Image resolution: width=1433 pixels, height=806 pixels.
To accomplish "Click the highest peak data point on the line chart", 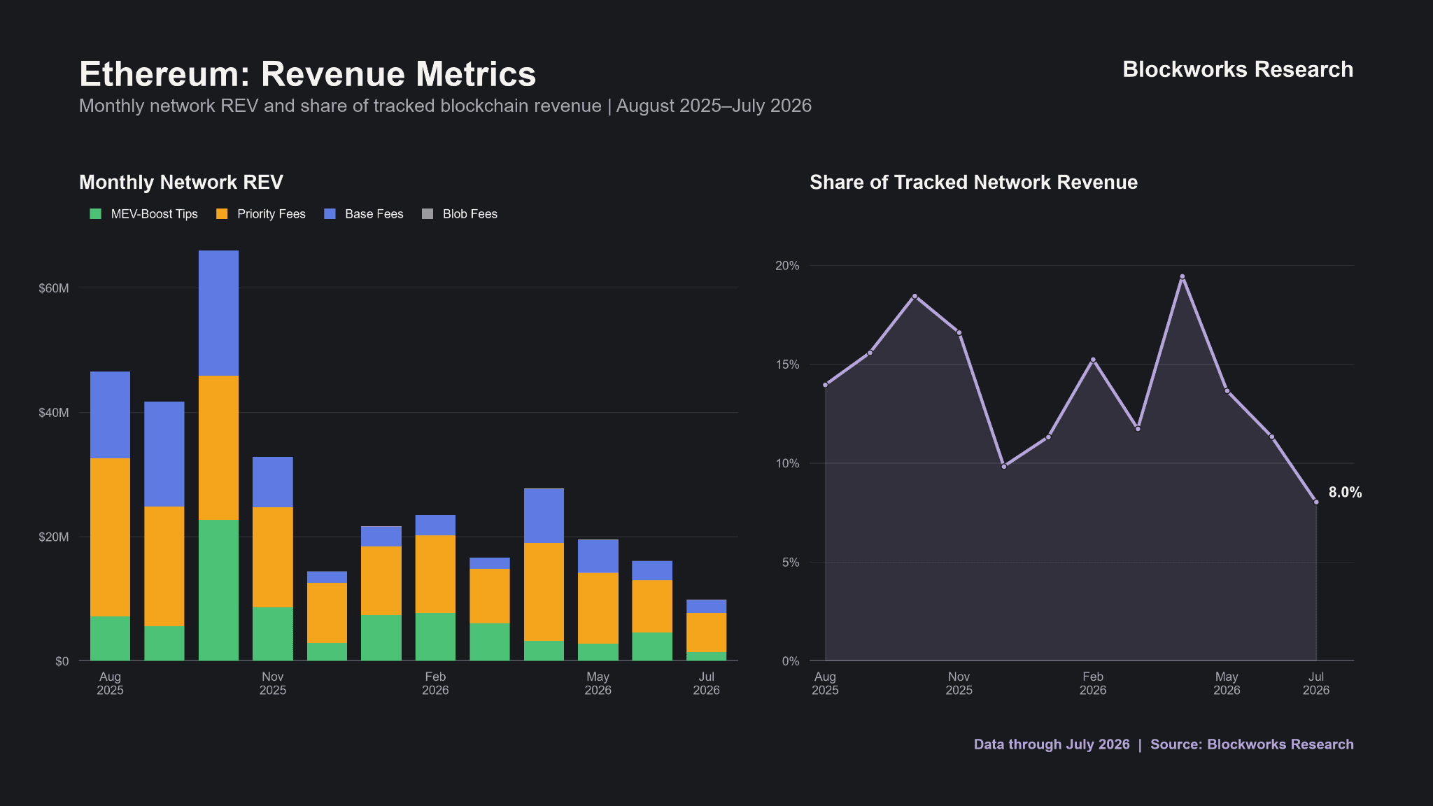I will pos(1183,277).
